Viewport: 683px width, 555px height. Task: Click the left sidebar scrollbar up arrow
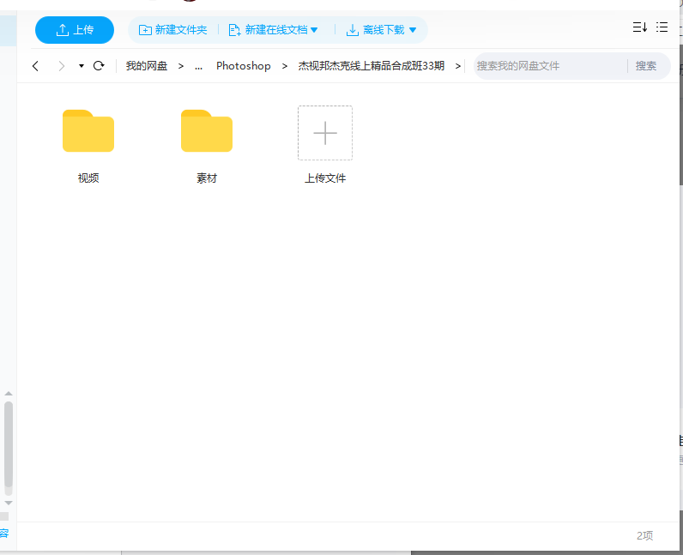coord(9,394)
